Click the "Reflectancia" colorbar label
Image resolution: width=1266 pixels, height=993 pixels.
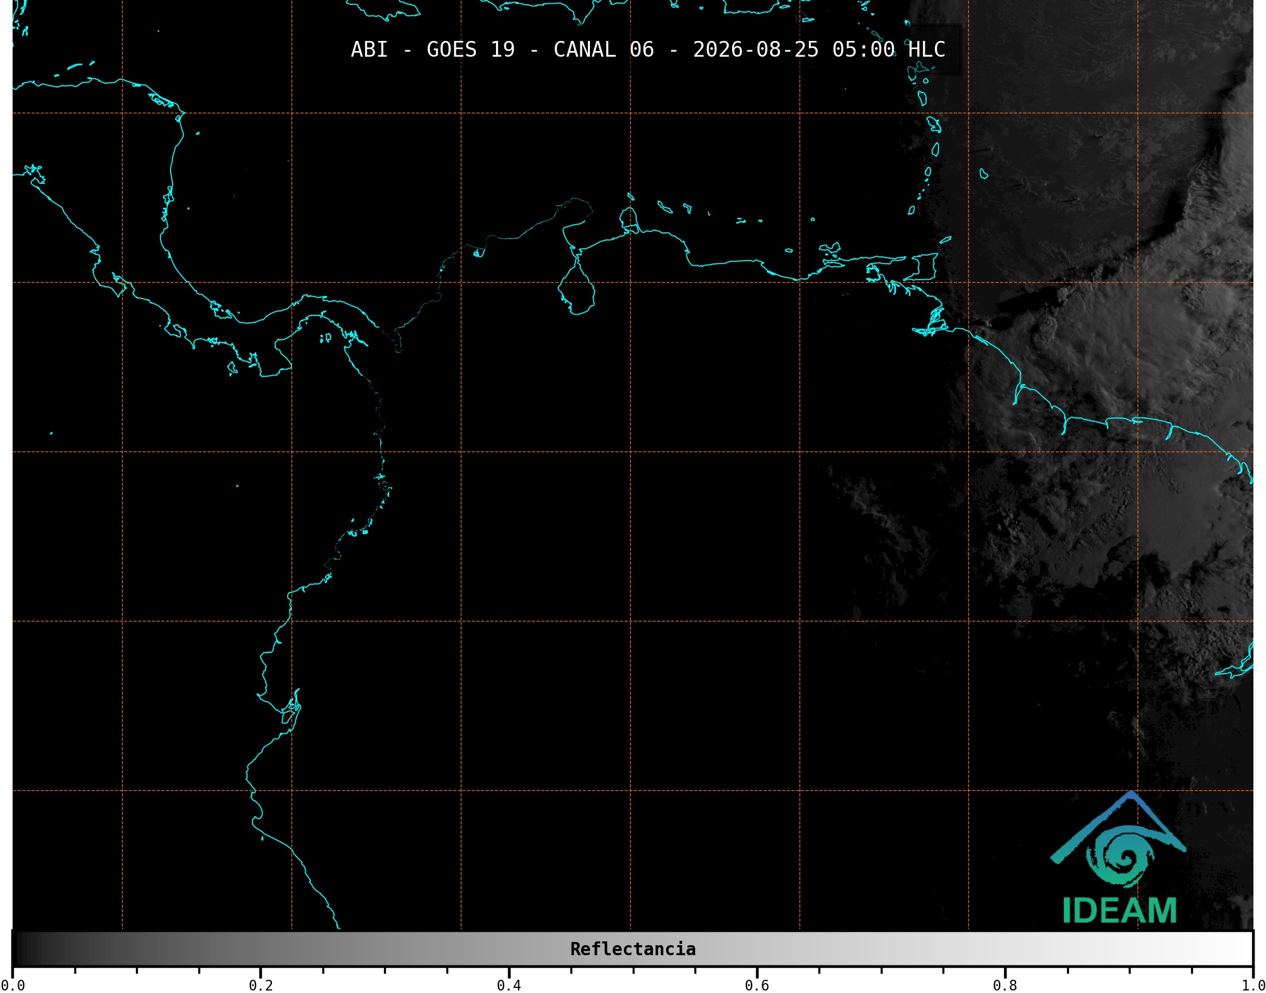[x=633, y=949]
